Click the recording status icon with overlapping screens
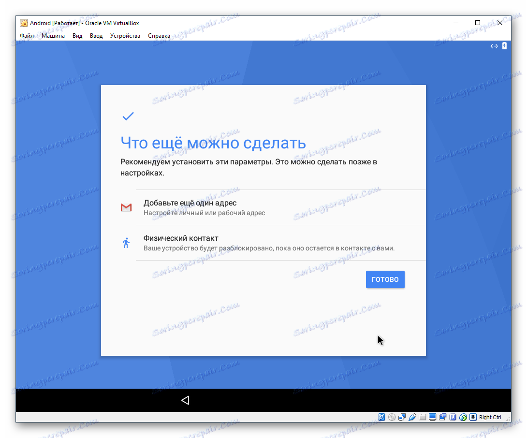 pyautogui.click(x=443, y=417)
